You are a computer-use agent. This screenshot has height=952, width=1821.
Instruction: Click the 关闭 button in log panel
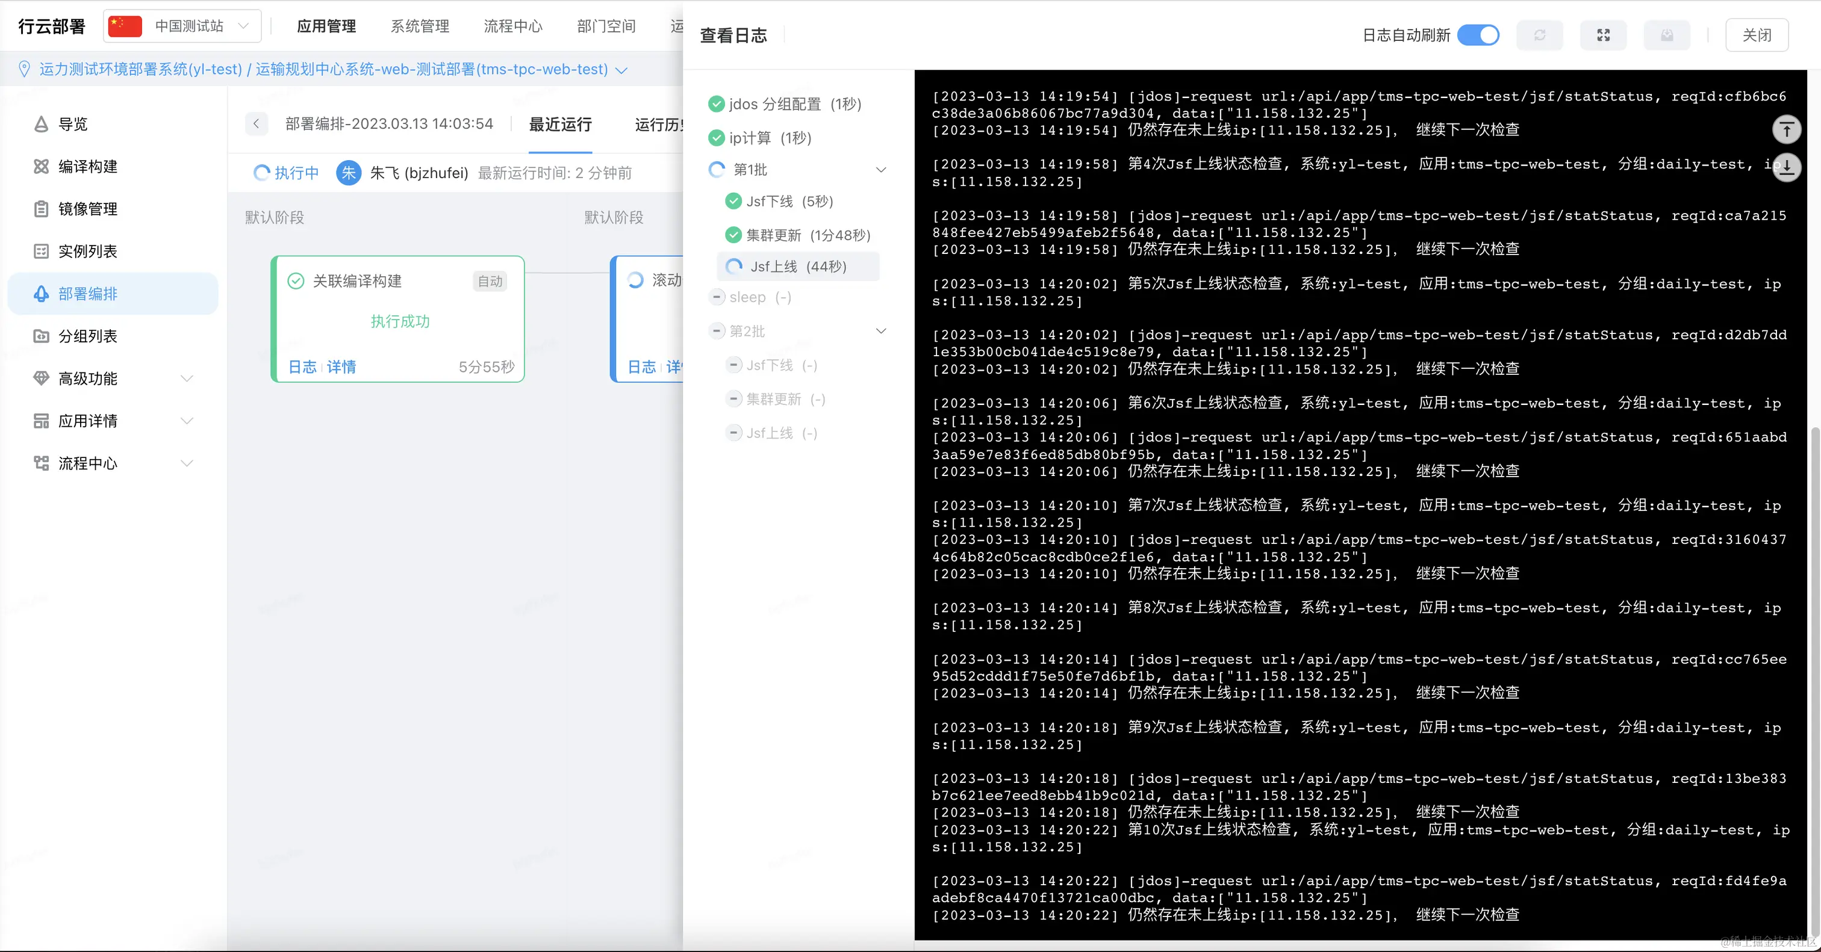pos(1756,36)
